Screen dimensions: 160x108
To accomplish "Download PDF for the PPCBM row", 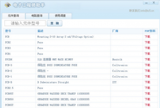I will (x=147, y=59).
